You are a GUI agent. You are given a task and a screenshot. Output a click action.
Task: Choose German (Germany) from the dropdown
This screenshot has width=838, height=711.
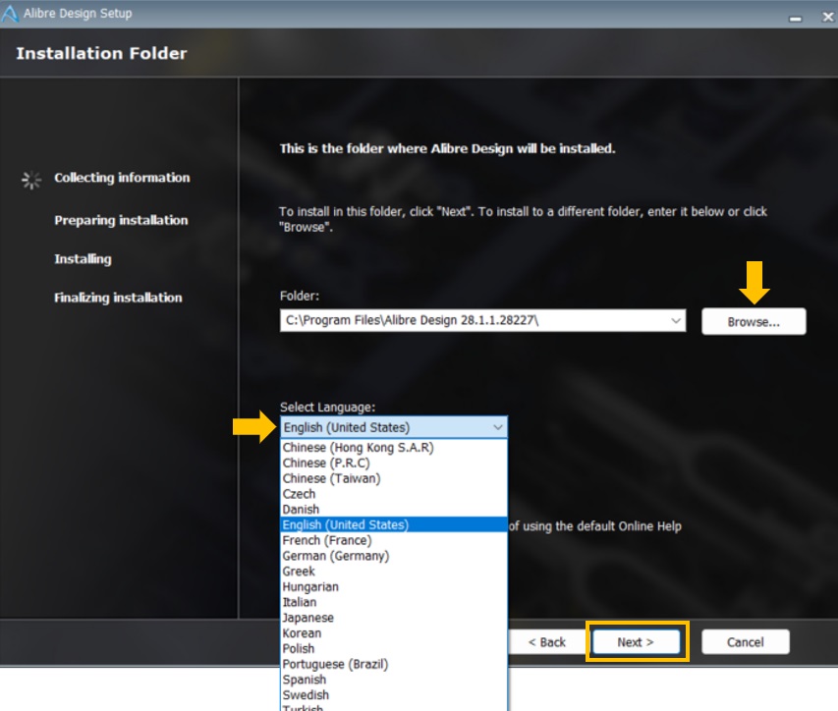click(335, 556)
